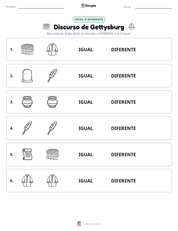The height and width of the screenshot is (231, 178).
Task: Click the crowd icon in row 1
Action: [27, 49]
